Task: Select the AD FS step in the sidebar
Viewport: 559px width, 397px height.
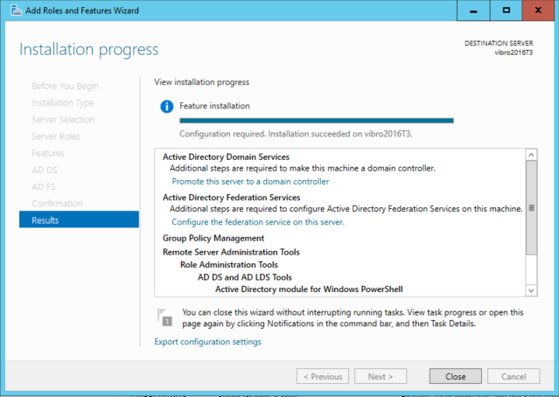Action: [x=44, y=187]
